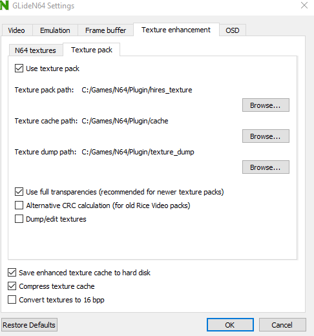The image size is (314, 336).
Task: Browse for texture dump path
Action: (266, 167)
